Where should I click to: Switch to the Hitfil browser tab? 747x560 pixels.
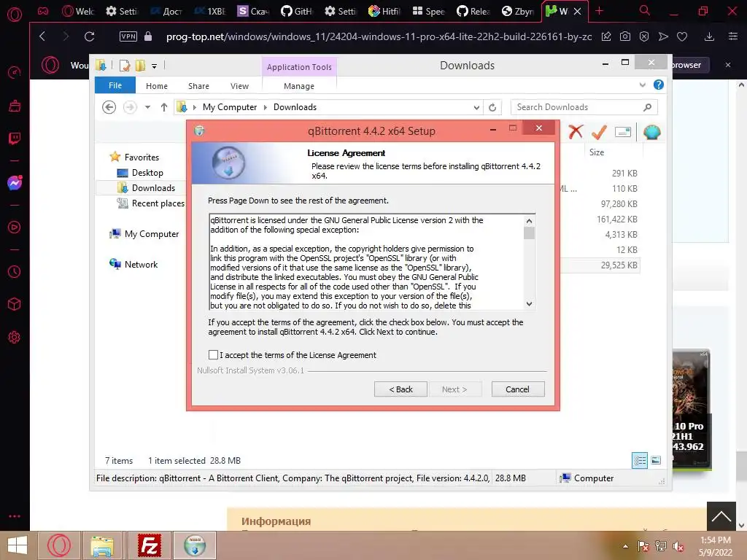tap(384, 11)
